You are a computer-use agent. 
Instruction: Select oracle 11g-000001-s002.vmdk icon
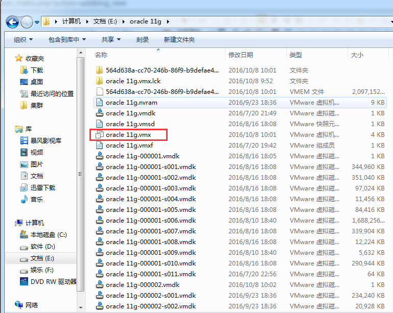coord(100,177)
